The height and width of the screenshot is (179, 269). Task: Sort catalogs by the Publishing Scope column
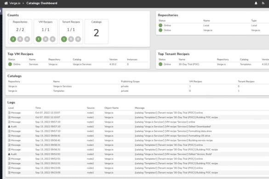tap(130, 82)
